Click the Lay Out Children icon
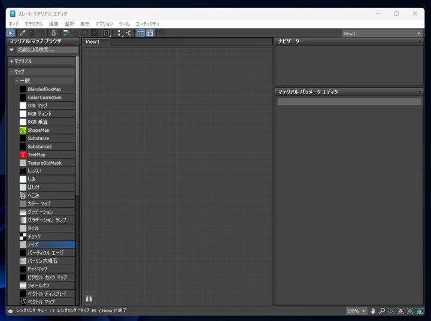Image resolution: width=431 pixels, height=321 pixels. [x=128, y=34]
